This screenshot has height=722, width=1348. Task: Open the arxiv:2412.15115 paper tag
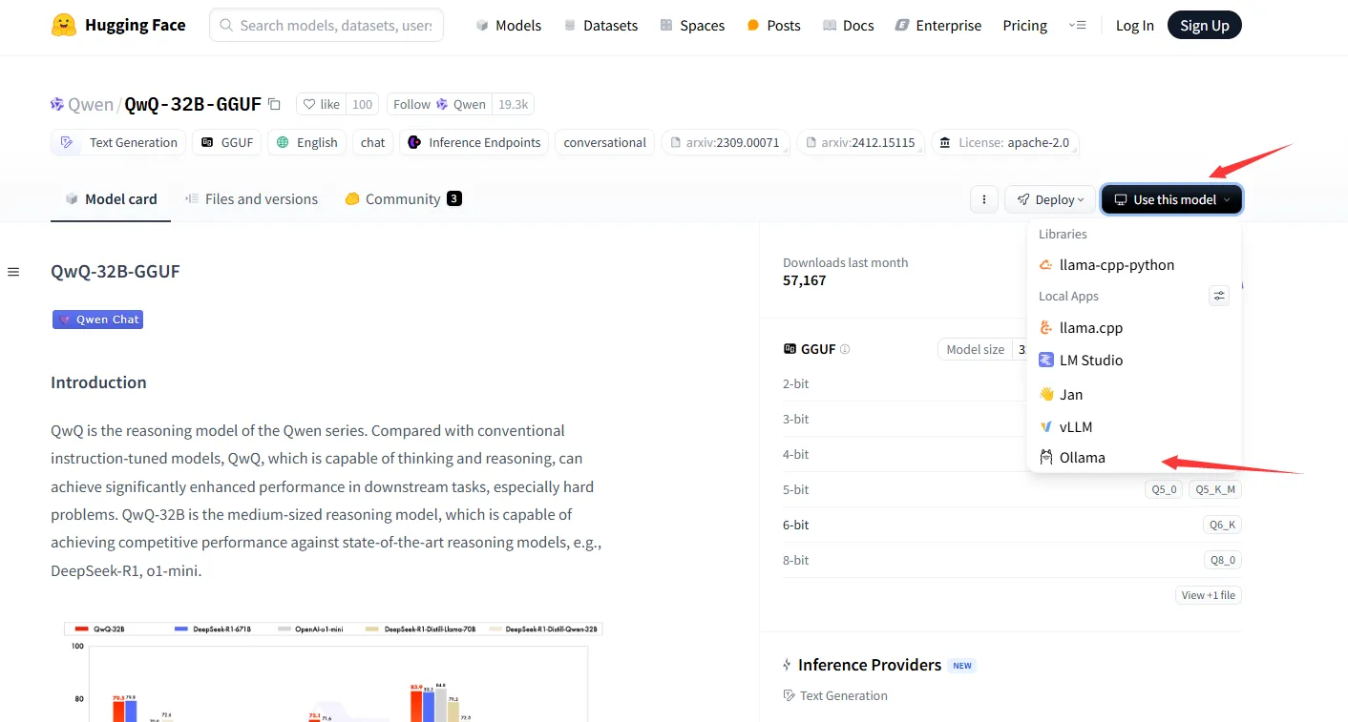coord(861,142)
